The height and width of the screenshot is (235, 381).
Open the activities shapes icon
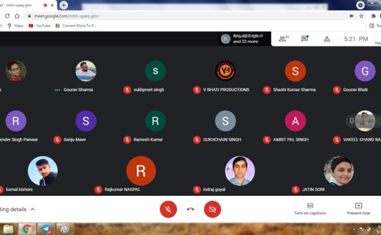click(327, 39)
